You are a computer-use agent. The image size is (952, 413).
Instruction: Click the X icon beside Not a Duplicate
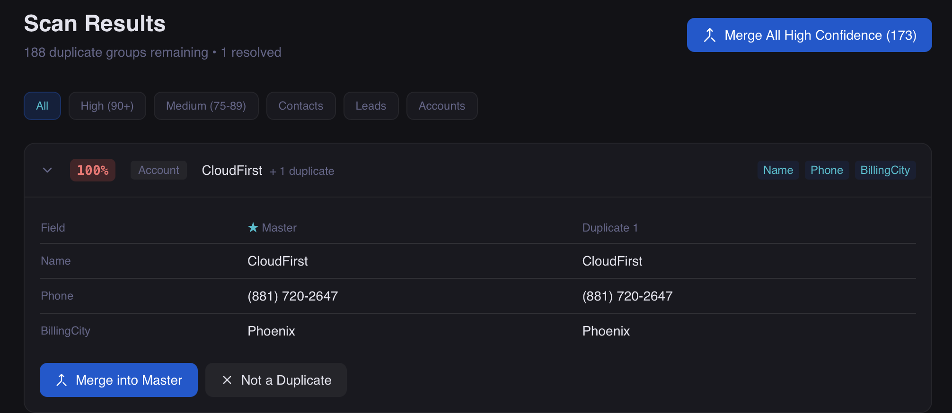tap(227, 380)
